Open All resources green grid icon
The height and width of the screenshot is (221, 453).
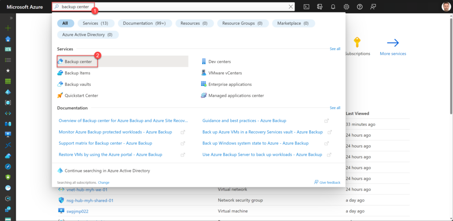(x=8, y=81)
